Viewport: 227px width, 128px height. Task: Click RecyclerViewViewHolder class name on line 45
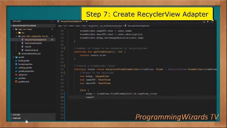122,69
